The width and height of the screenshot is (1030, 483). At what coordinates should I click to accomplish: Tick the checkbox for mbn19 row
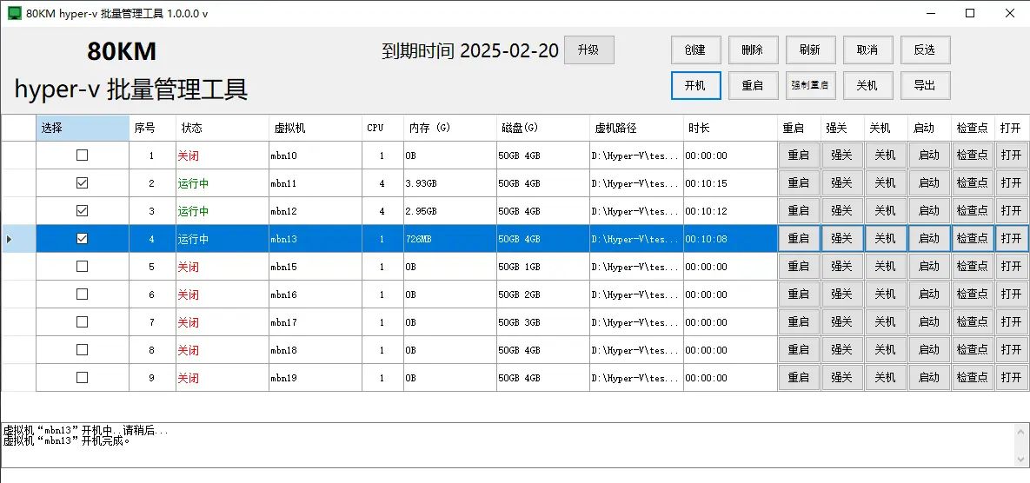pos(82,377)
